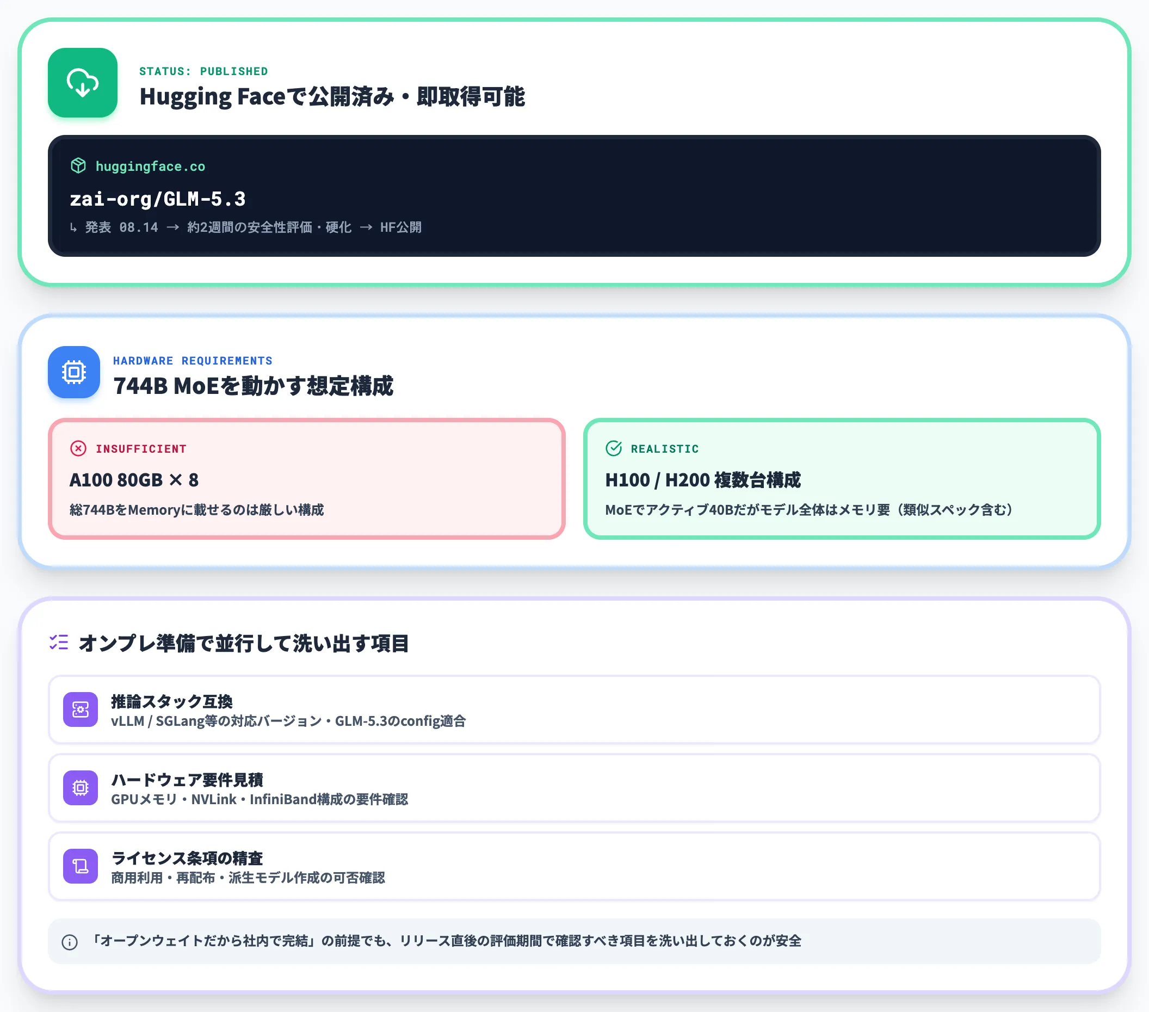Click heading オンプレ準備で並行して洗い出す項目
This screenshot has width=1149, height=1012.
click(x=244, y=643)
